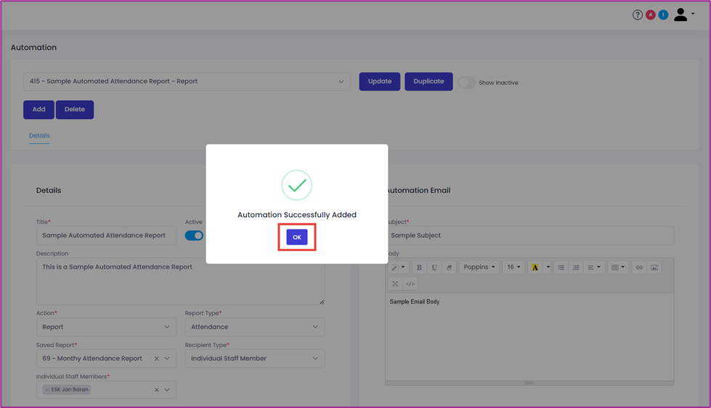
Task: Open the help question mark icon
Action: 638,15
